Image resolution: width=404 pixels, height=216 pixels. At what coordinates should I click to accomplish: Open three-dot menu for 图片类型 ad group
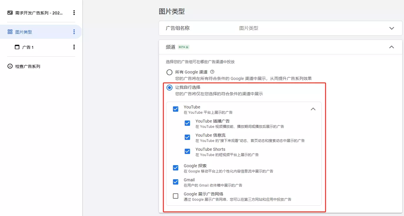click(74, 32)
